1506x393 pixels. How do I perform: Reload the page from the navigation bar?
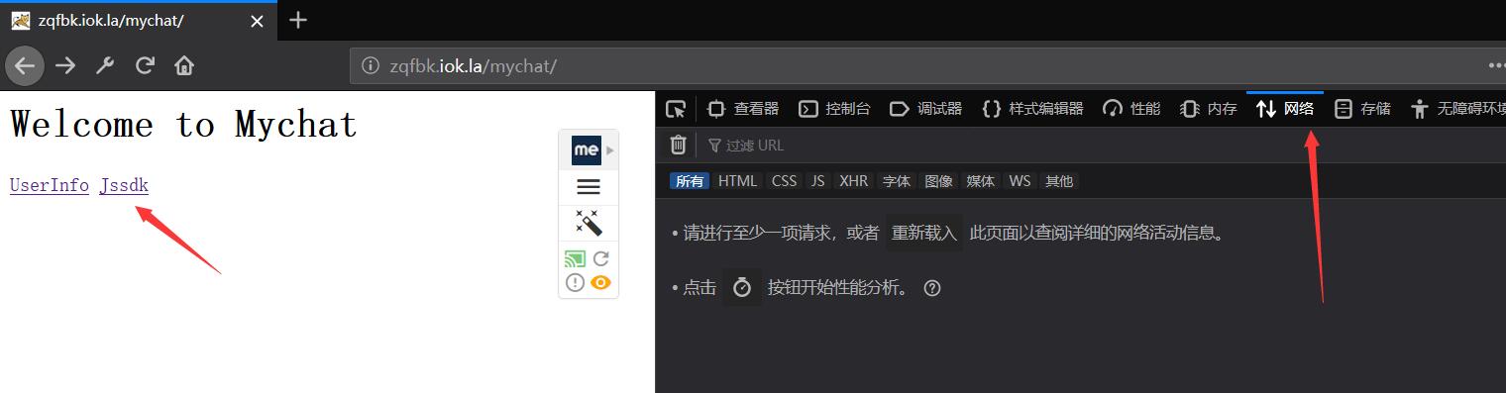point(145,66)
